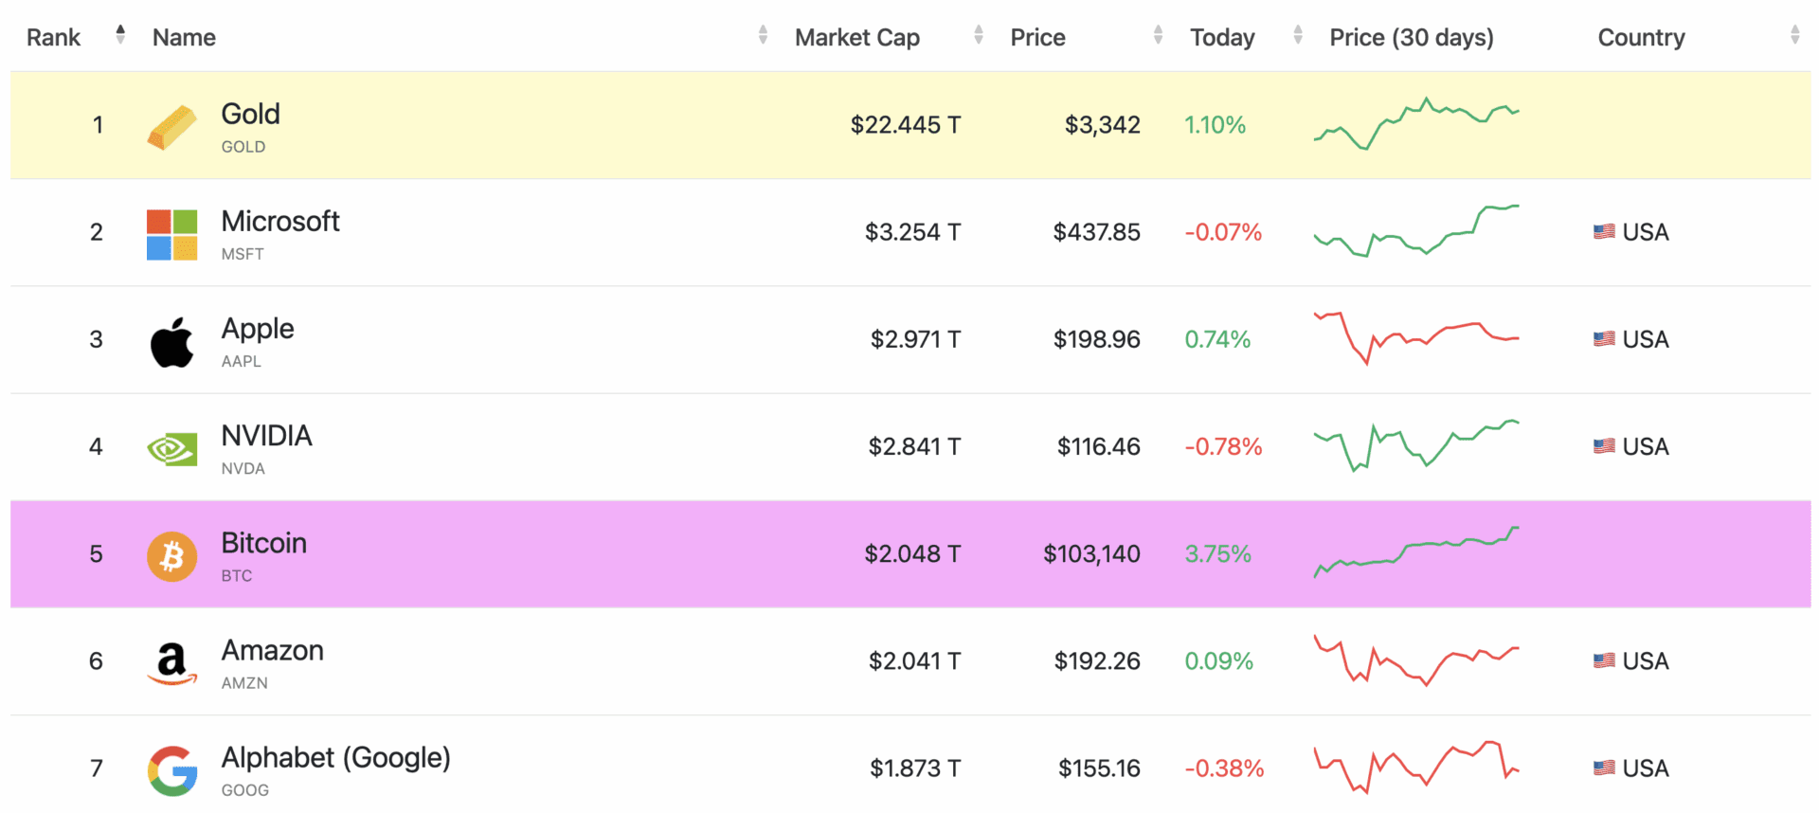
Task: Click the 1.10% Gold daily change
Action: (x=1215, y=125)
